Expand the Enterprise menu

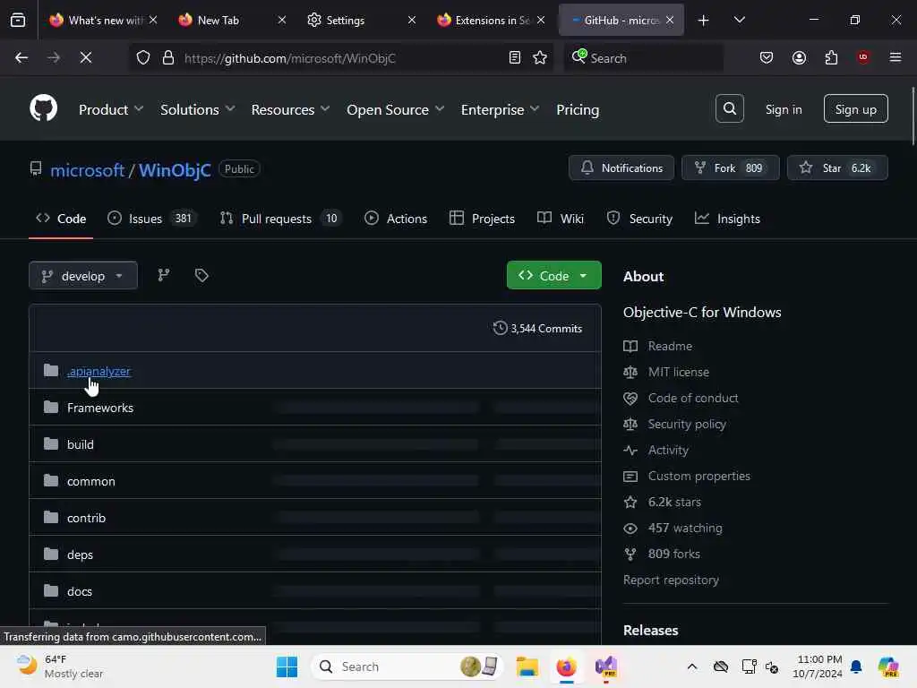[x=500, y=109]
